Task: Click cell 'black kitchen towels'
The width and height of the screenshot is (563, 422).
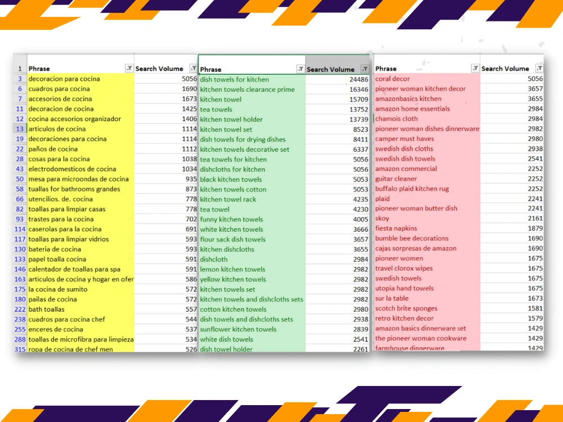Action: [x=252, y=179]
